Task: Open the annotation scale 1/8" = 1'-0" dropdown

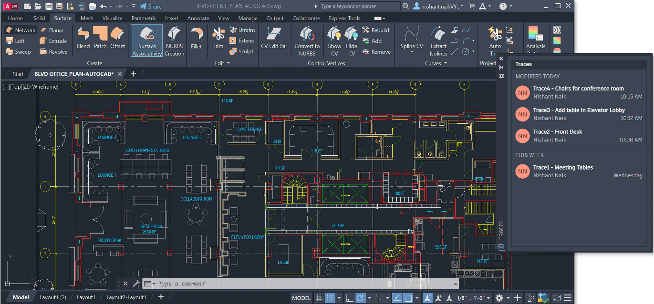Action: coord(472,298)
